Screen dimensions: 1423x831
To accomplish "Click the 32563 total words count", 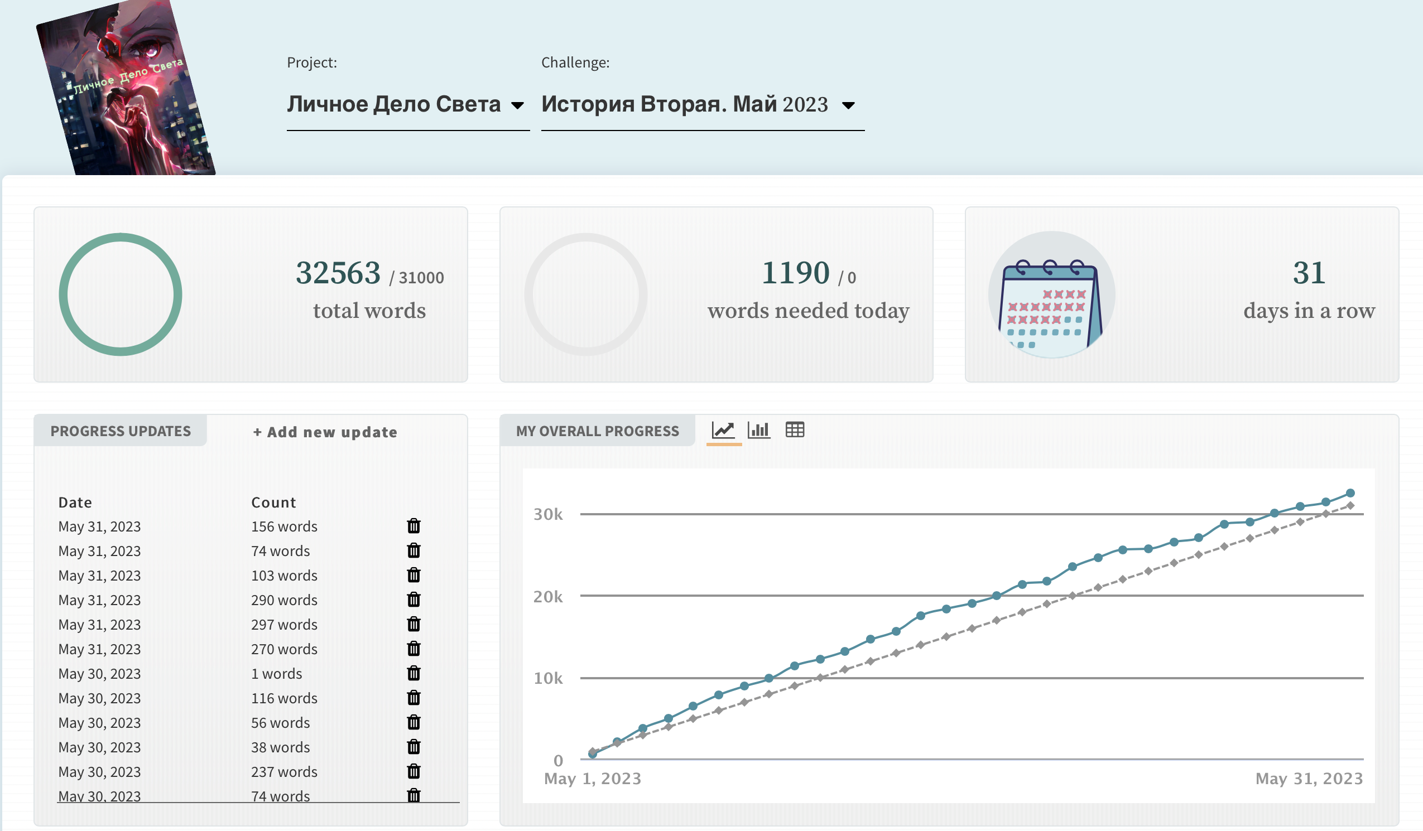I will pyautogui.click(x=338, y=273).
